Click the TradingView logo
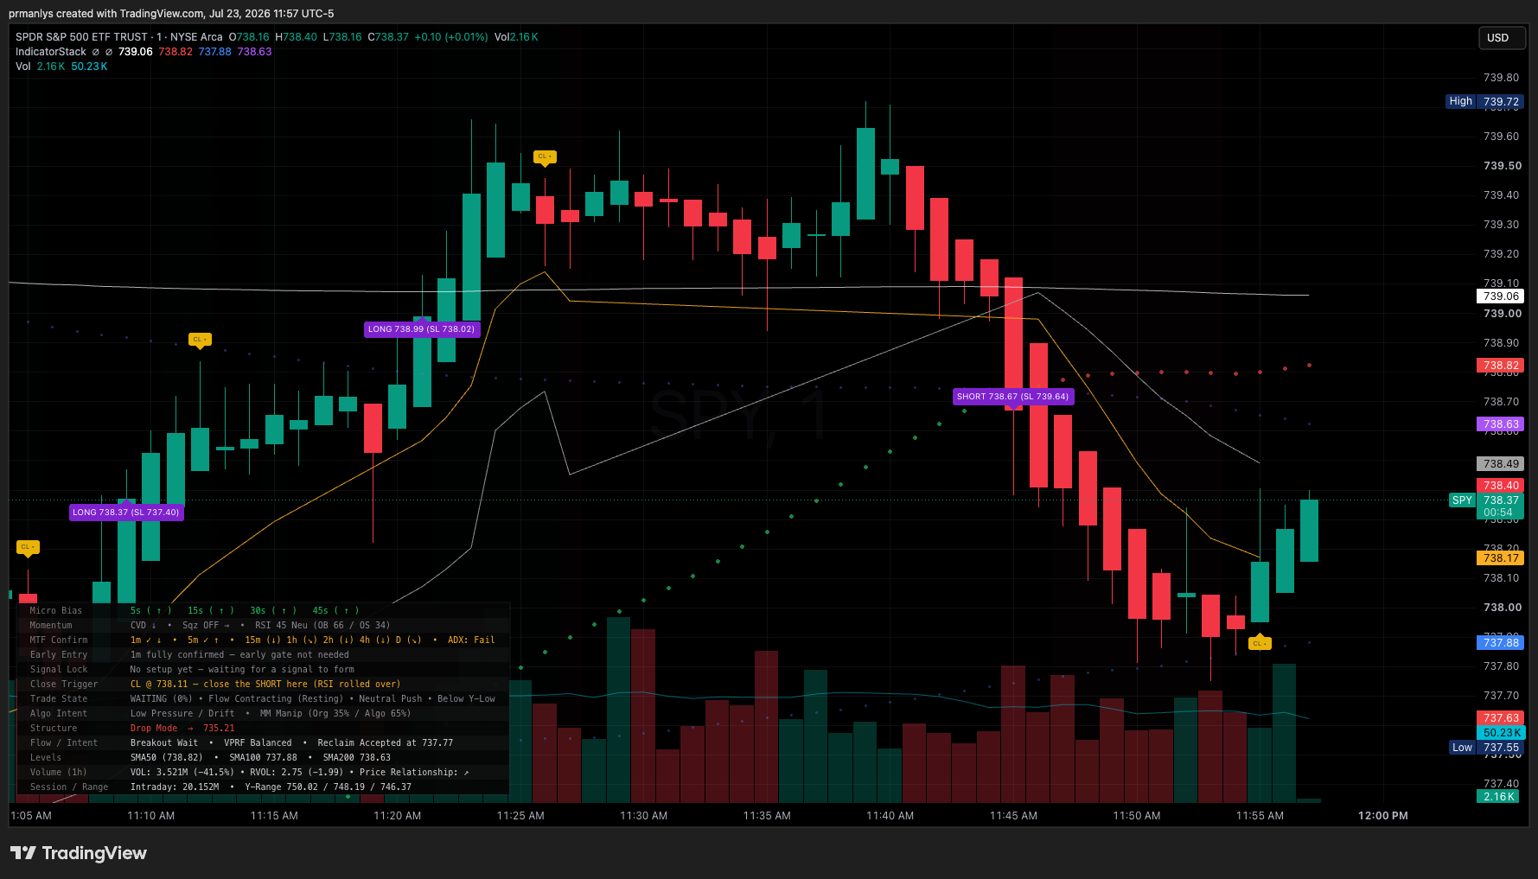This screenshot has width=1538, height=879. (79, 853)
